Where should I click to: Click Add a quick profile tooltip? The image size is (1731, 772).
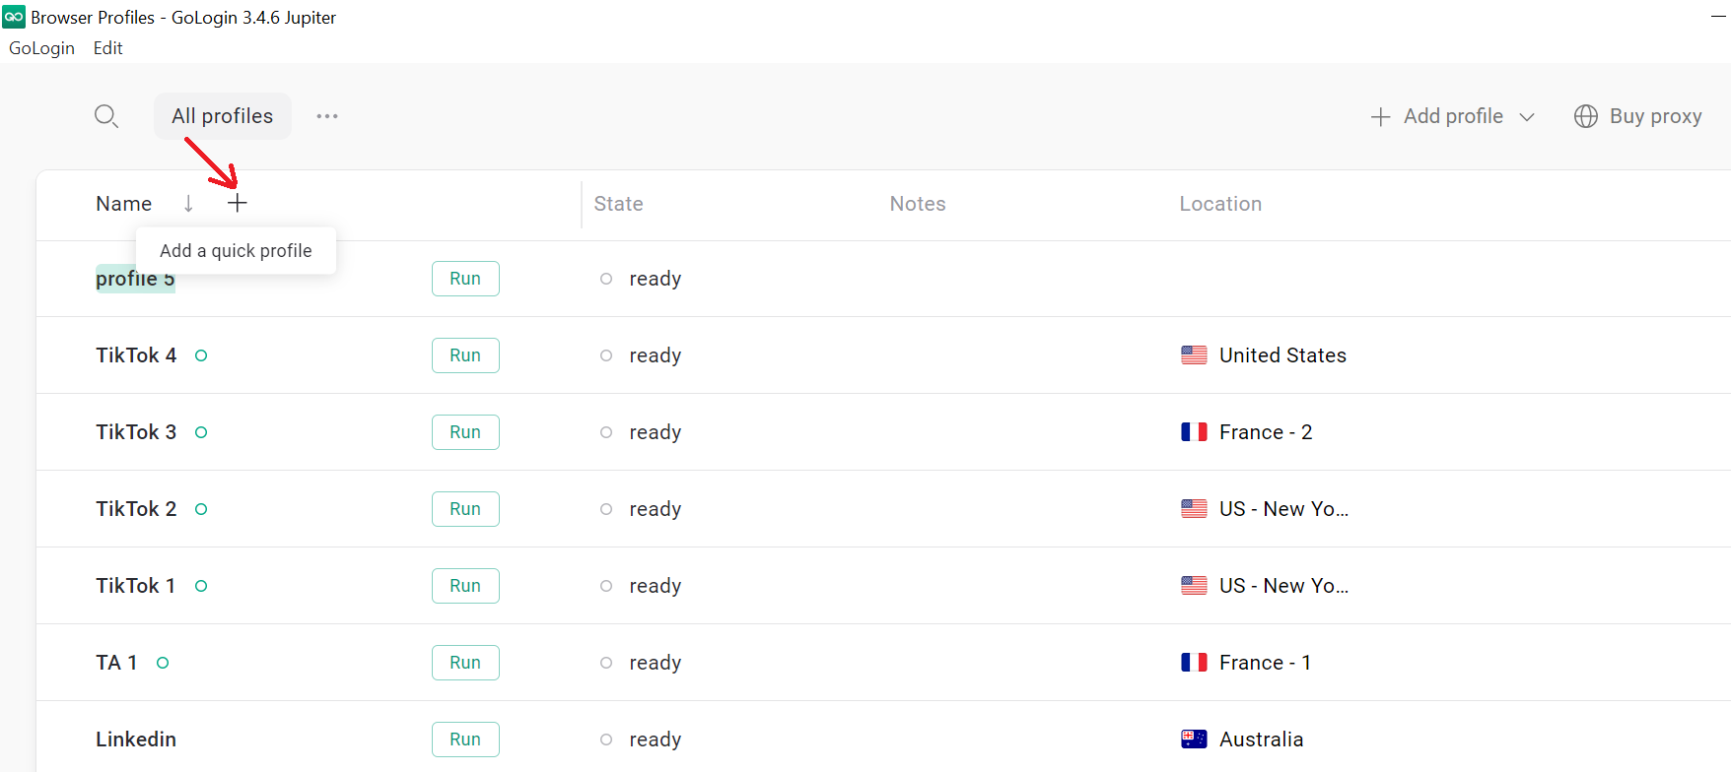click(x=236, y=251)
